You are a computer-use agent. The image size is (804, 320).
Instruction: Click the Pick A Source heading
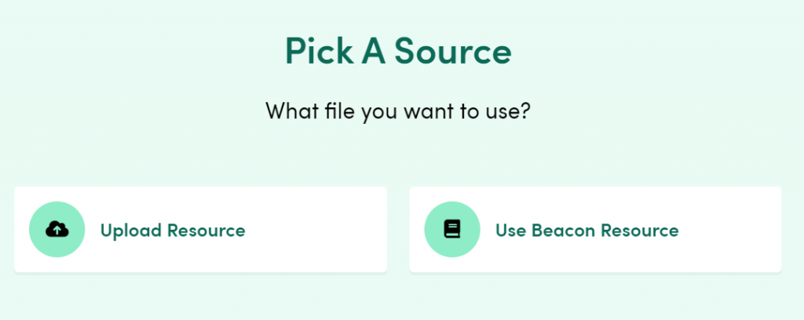click(398, 52)
